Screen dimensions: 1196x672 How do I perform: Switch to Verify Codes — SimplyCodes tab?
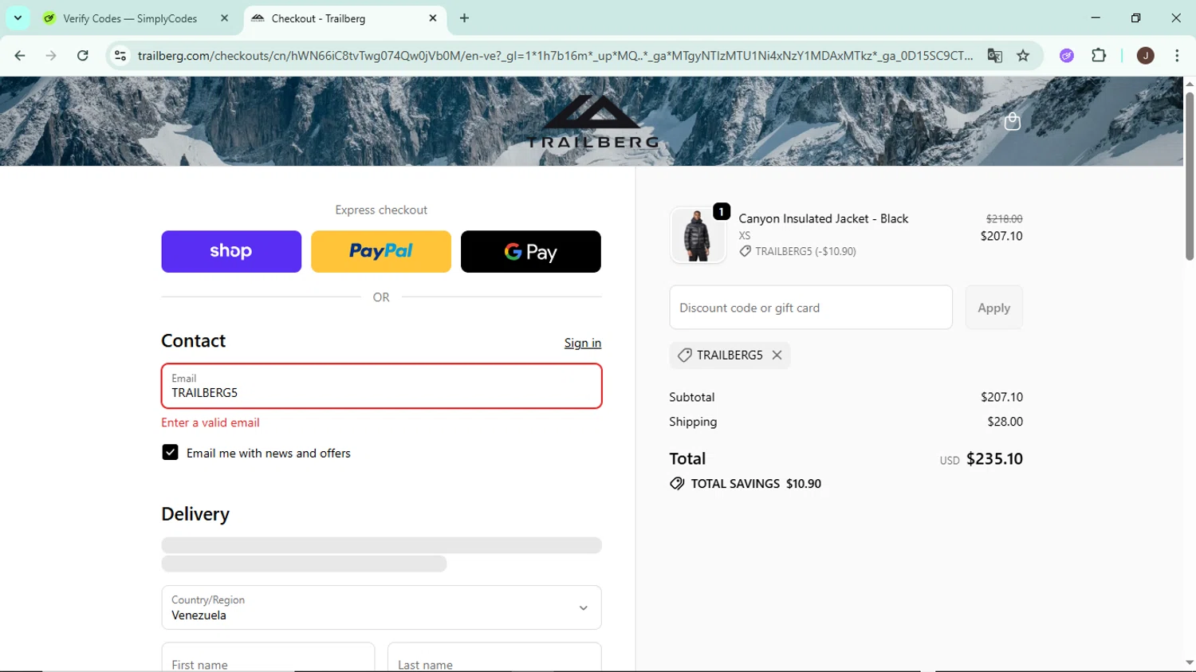pyautogui.click(x=130, y=18)
